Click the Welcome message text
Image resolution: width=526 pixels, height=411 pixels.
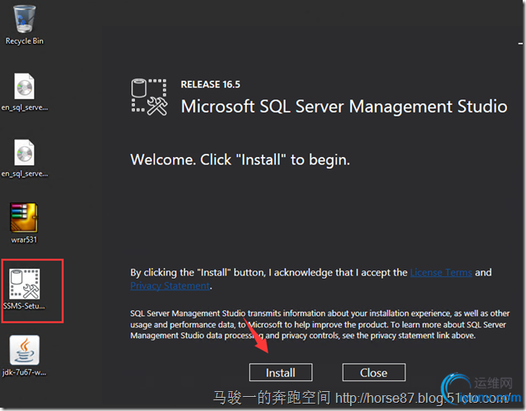coord(240,160)
